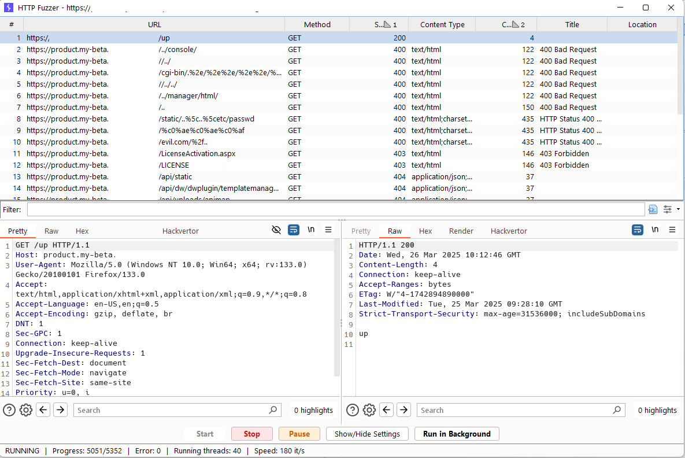Select the request Hex tab

point(82,231)
